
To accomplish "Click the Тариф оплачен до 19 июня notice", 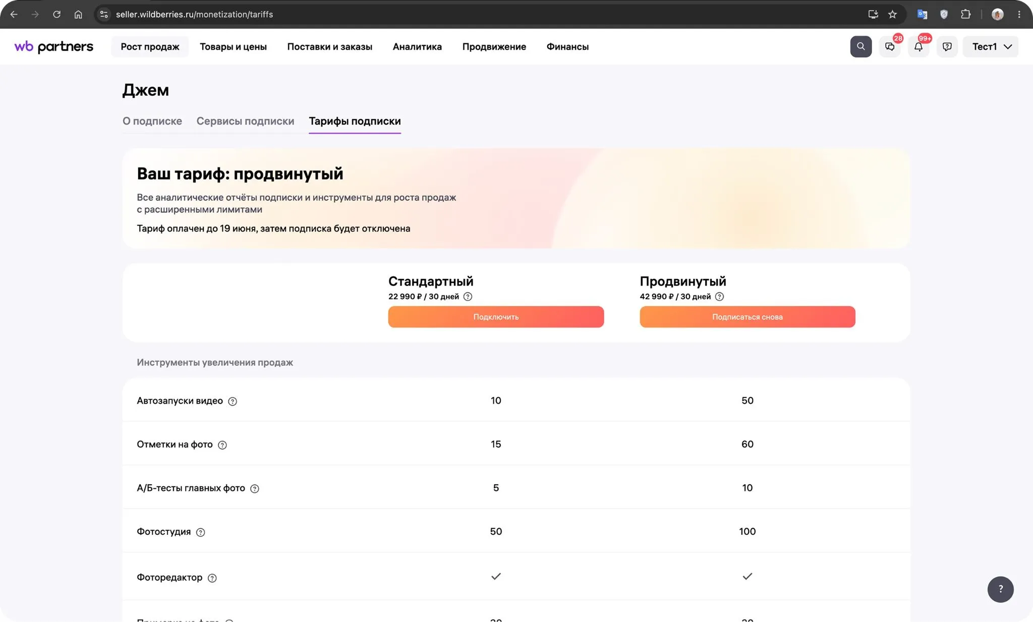I will click(273, 229).
